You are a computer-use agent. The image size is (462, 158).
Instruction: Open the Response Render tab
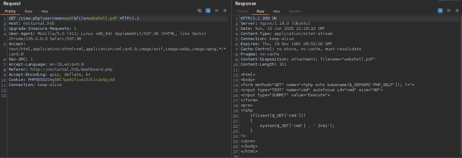[x=295, y=11]
